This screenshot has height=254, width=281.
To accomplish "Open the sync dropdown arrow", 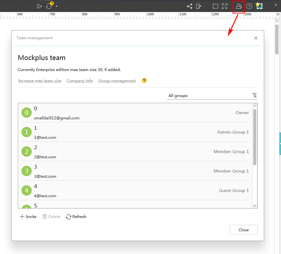I will [56, 6].
